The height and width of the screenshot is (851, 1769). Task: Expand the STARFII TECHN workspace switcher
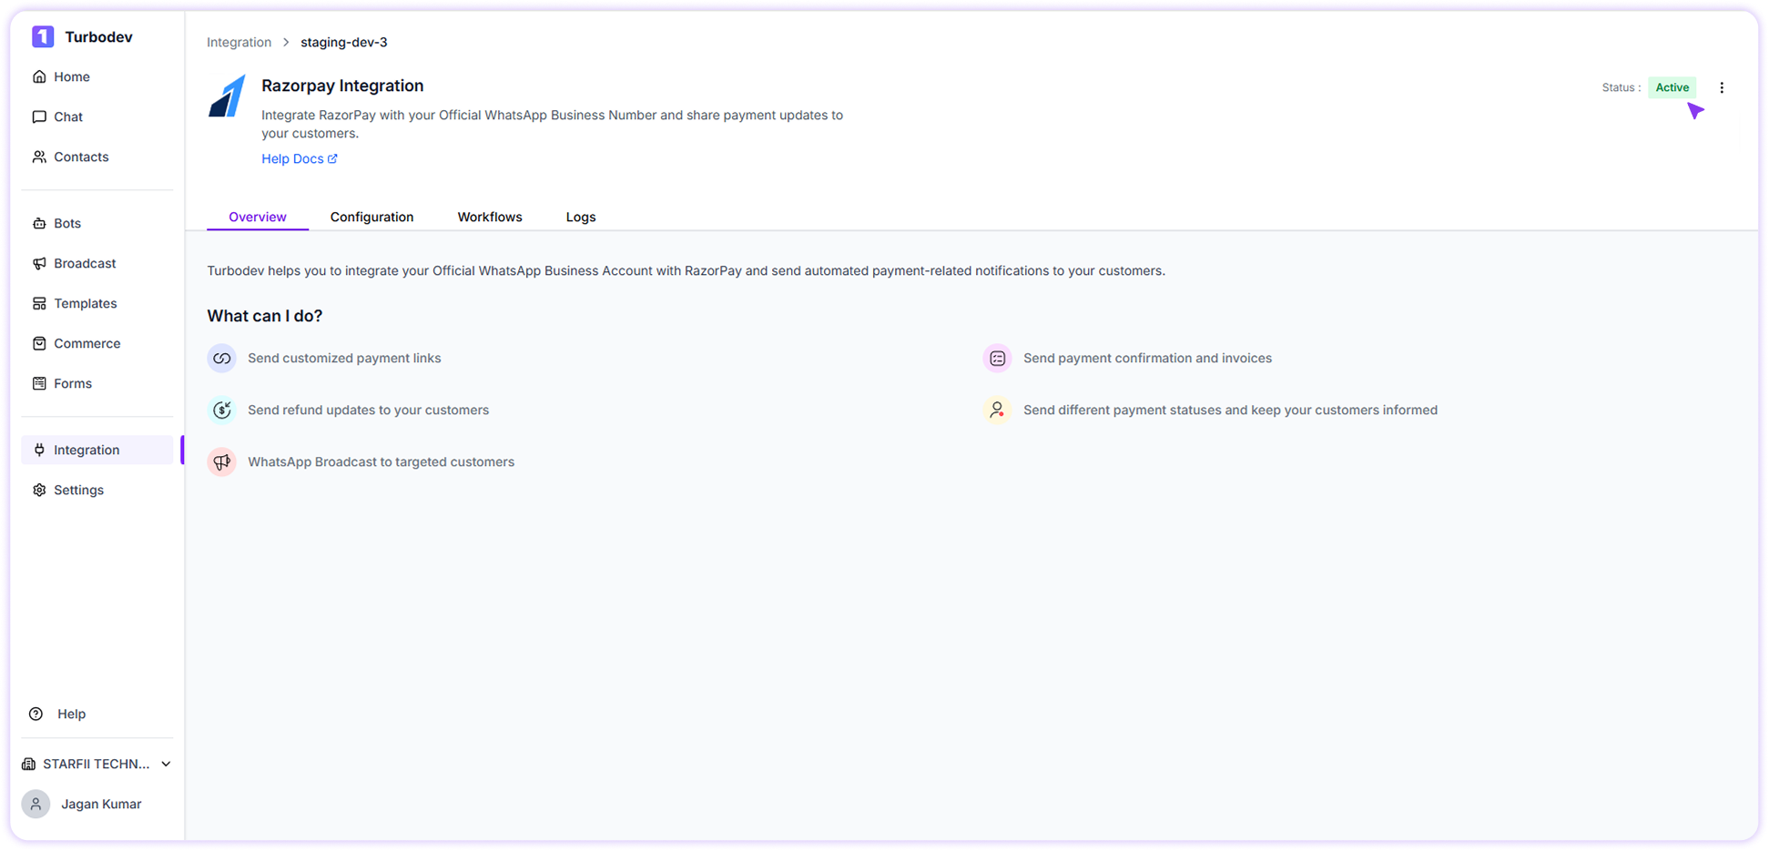[x=96, y=764]
